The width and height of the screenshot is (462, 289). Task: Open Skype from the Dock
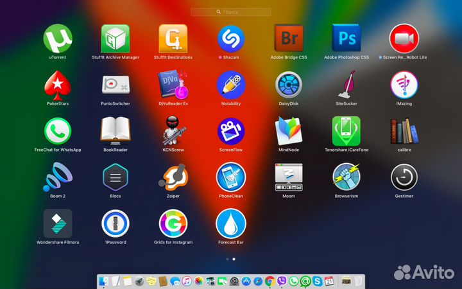point(318,281)
